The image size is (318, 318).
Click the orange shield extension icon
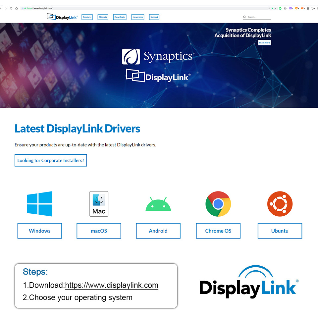[296, 8]
